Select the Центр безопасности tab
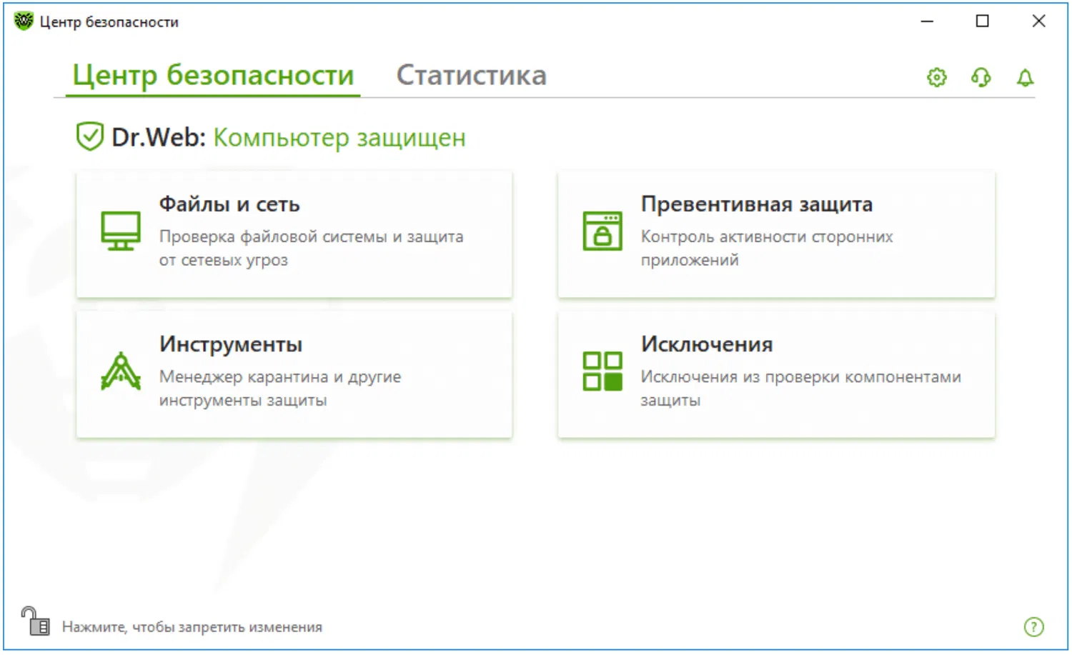 click(213, 75)
